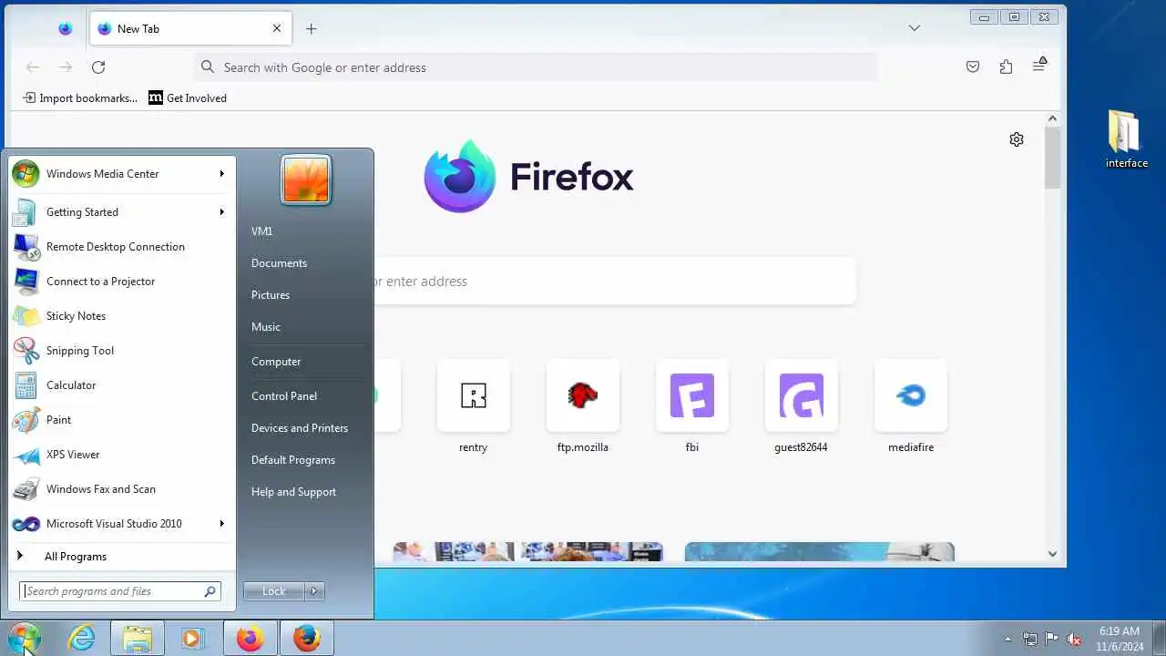Open Control Panel from Start menu
Viewport: 1166px width, 656px height.
tap(284, 396)
